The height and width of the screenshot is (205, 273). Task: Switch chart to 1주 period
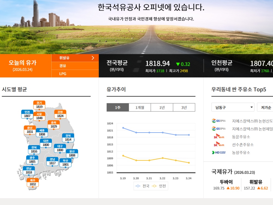click(118, 107)
